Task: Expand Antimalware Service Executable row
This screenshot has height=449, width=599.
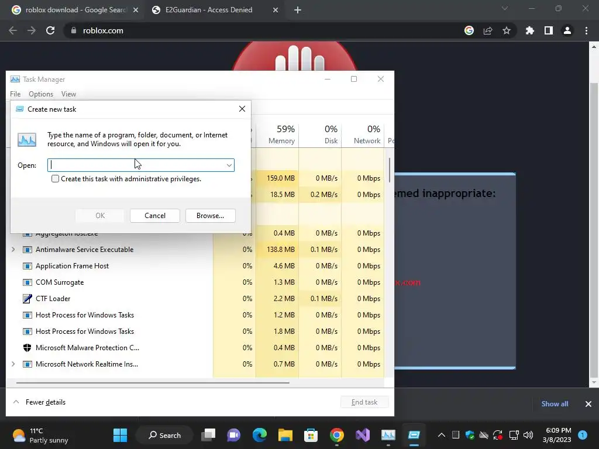Action: 13,249
